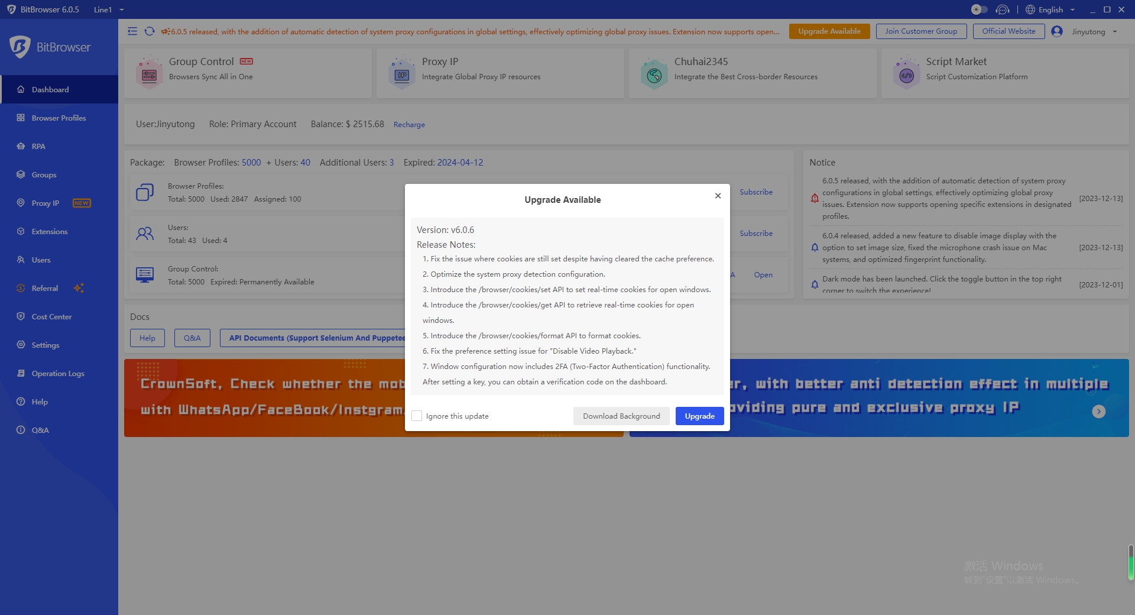Viewport: 1135px width, 615px height.
Task: Open Extensions in the sidebar
Action: pyautogui.click(x=59, y=231)
